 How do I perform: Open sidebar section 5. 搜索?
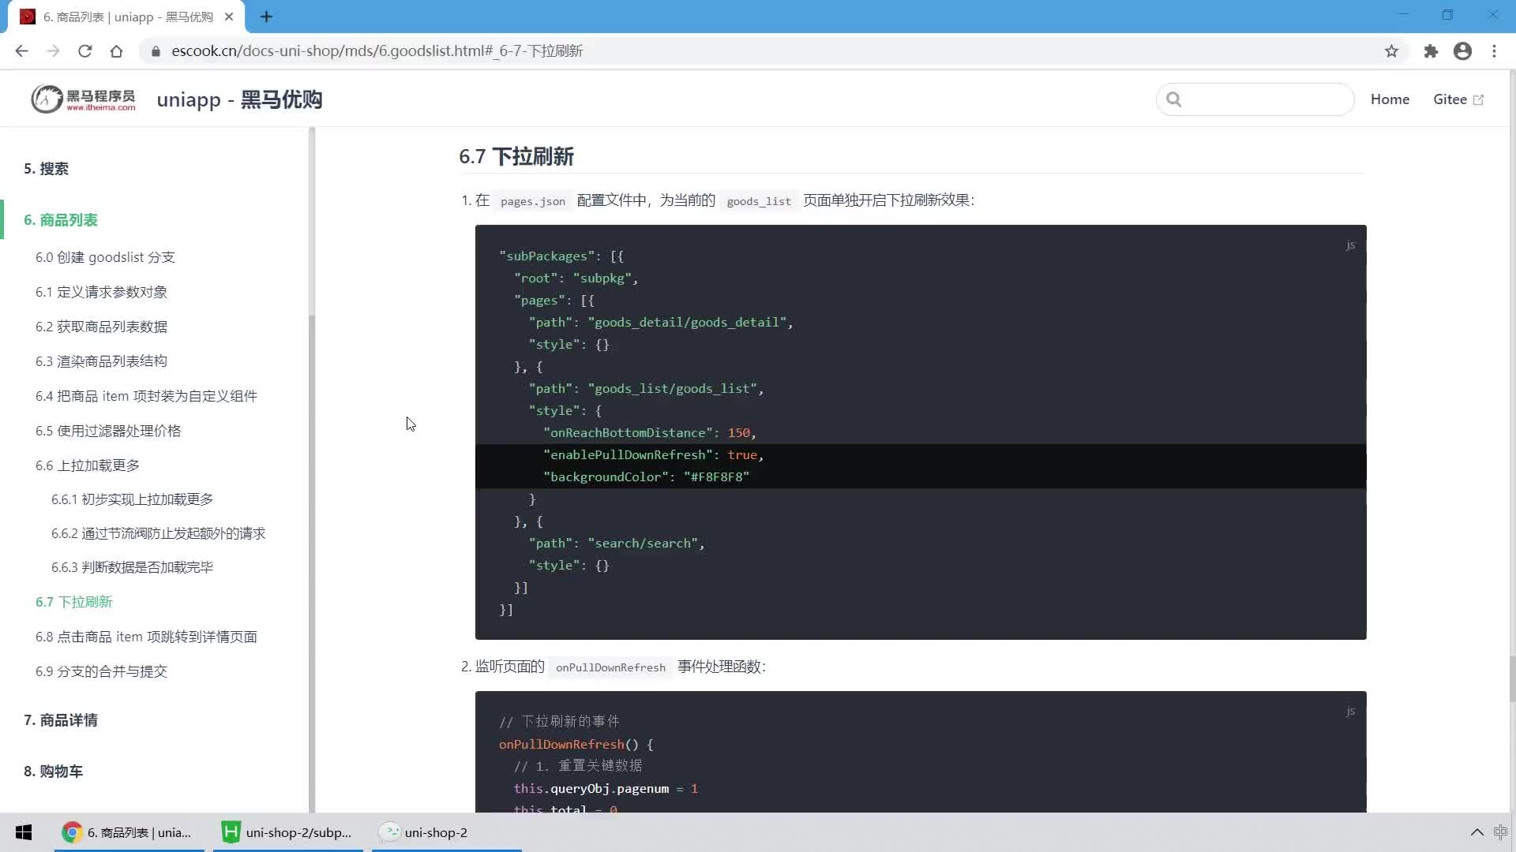46,169
